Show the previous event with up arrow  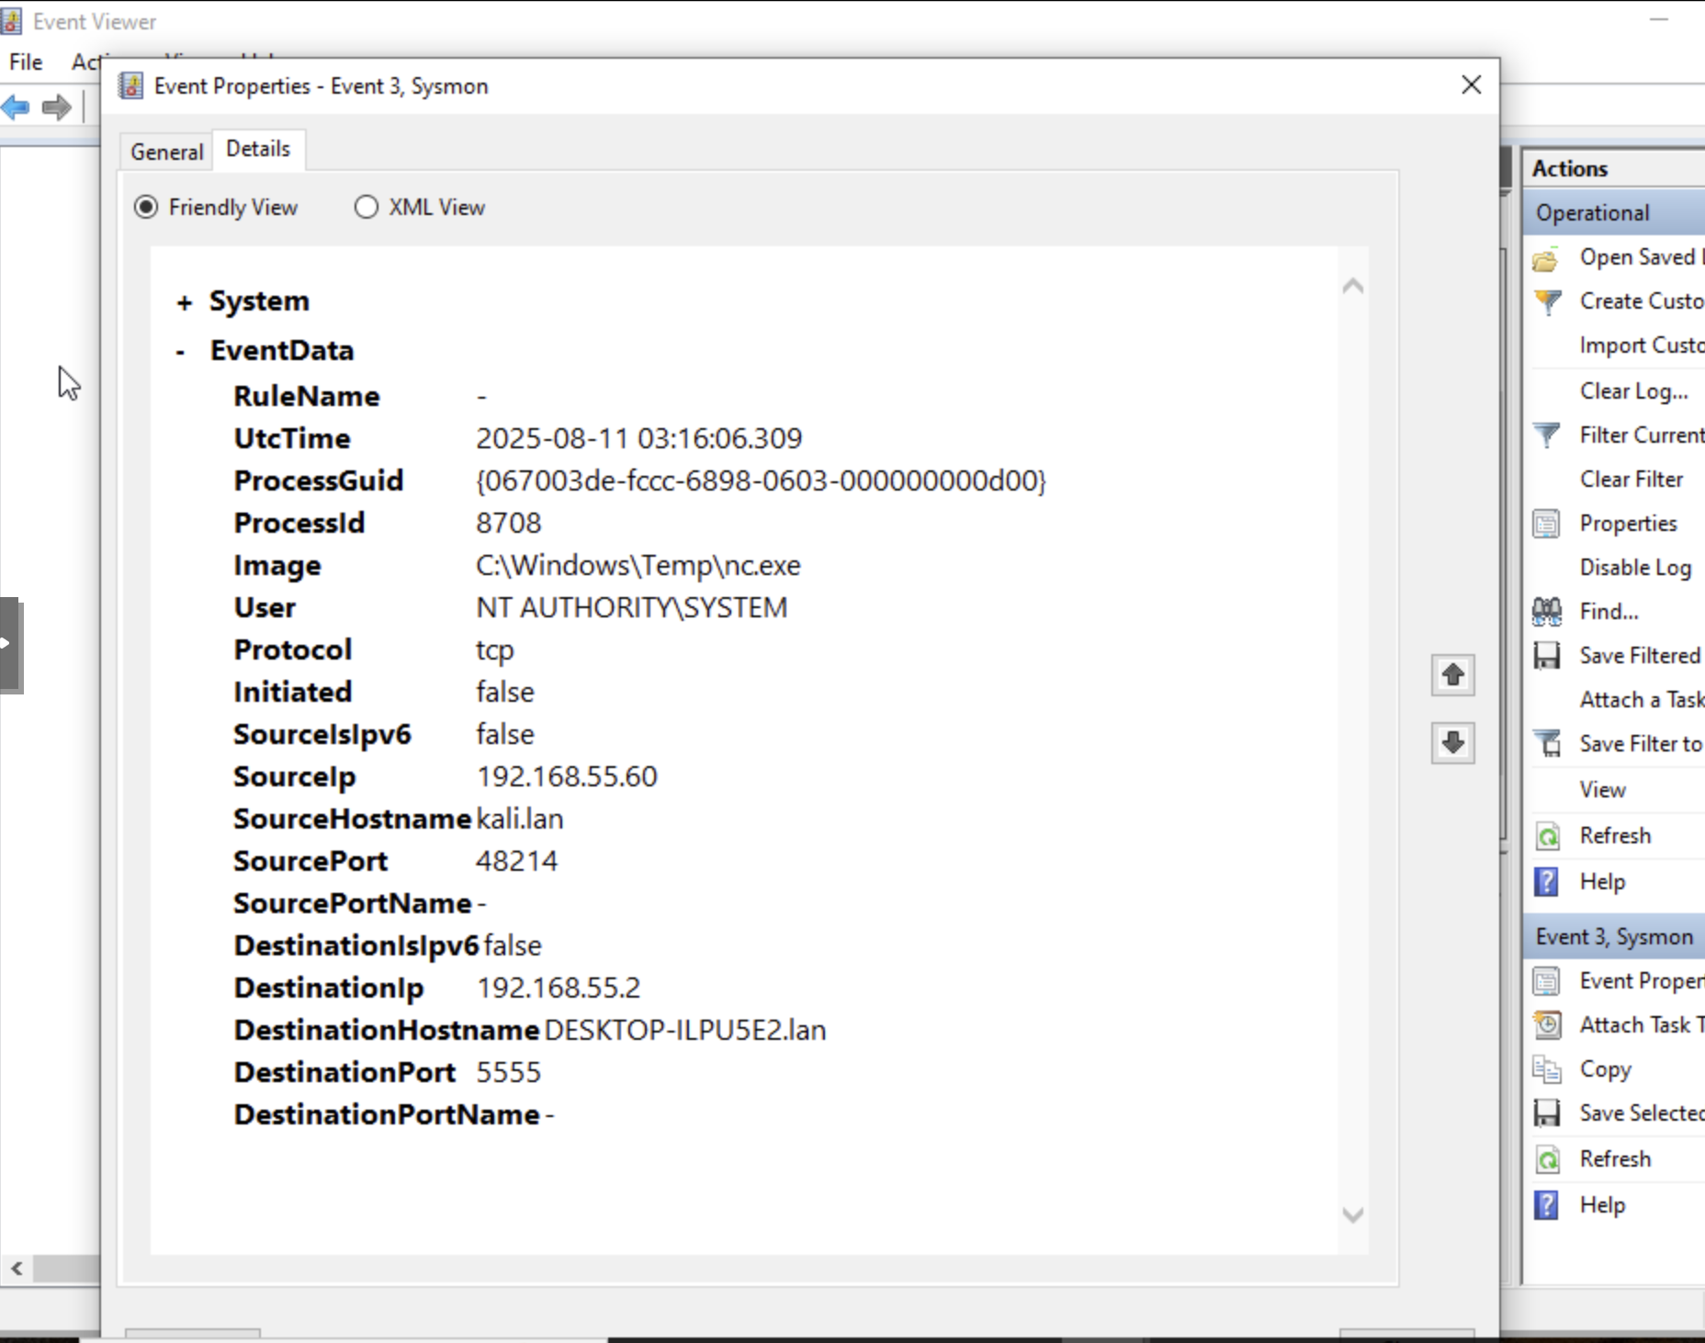tap(1452, 675)
